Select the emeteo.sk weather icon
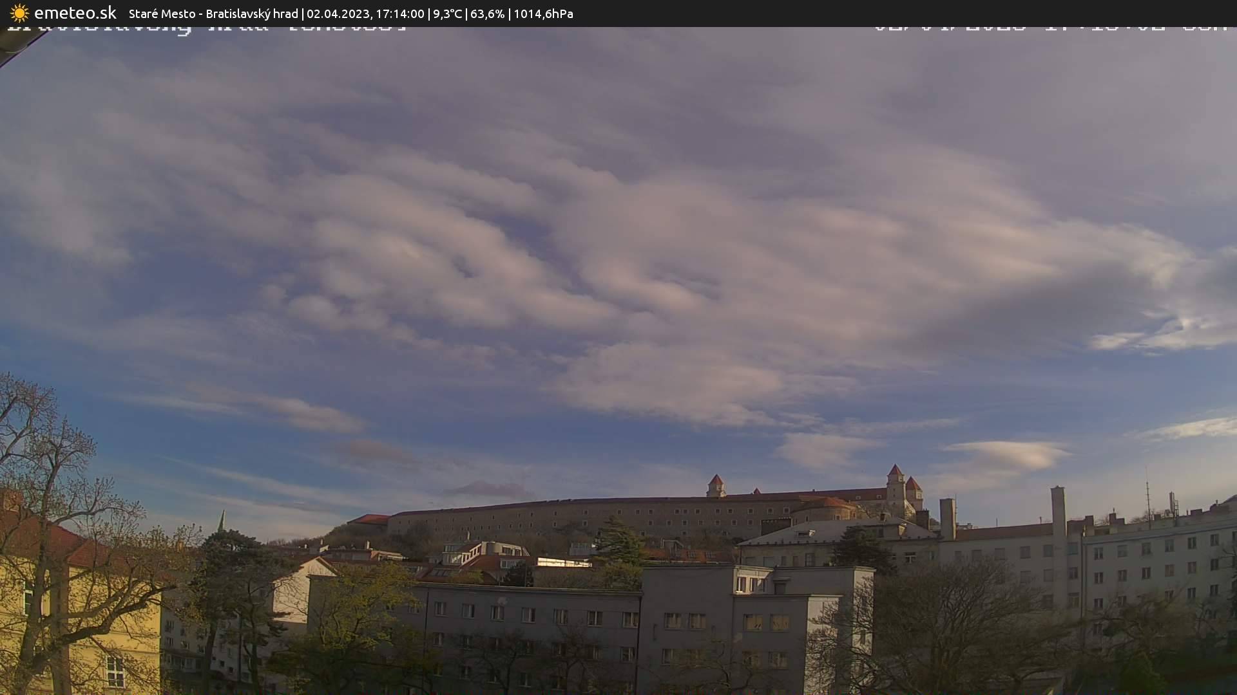 pyautogui.click(x=19, y=13)
